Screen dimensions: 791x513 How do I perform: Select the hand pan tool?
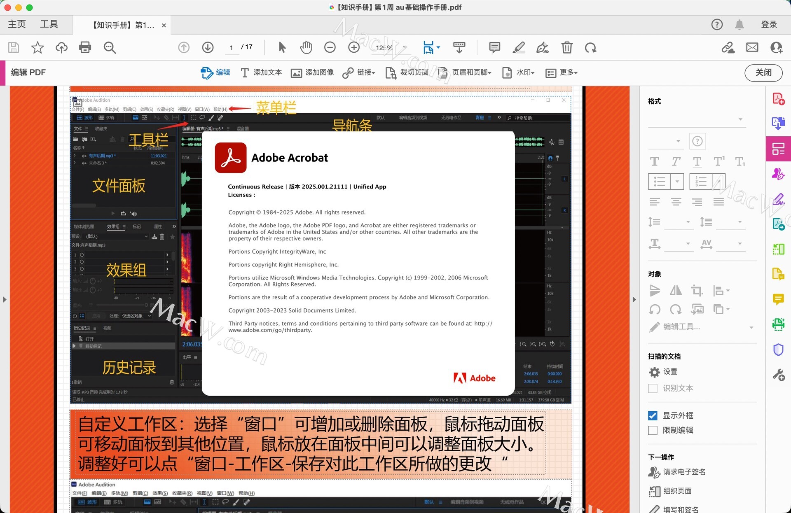pyautogui.click(x=306, y=47)
